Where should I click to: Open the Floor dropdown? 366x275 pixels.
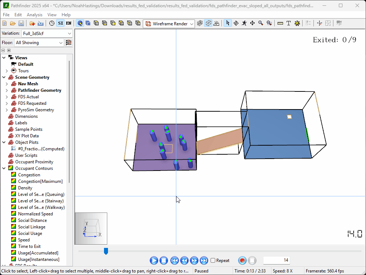coord(39,43)
